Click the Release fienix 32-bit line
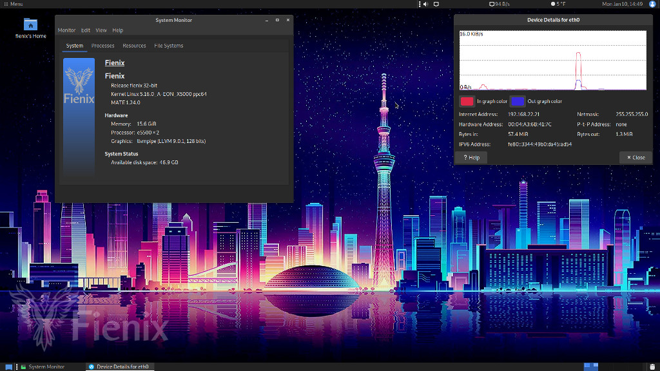Viewport: 660px width, 371px height. pos(134,86)
